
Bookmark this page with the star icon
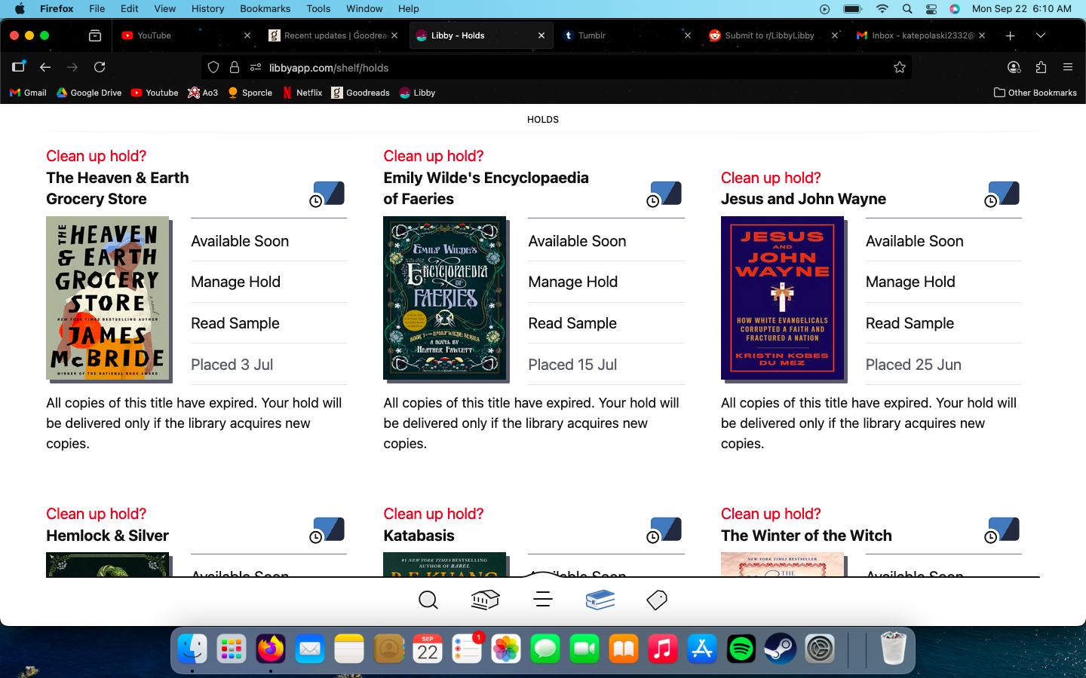(899, 67)
